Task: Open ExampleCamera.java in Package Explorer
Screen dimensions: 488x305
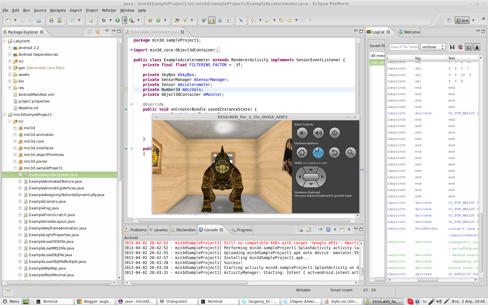Action: click(x=47, y=201)
